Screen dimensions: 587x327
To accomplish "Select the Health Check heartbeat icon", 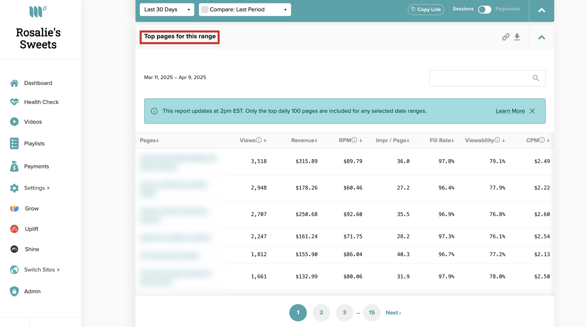I will 14,102.
